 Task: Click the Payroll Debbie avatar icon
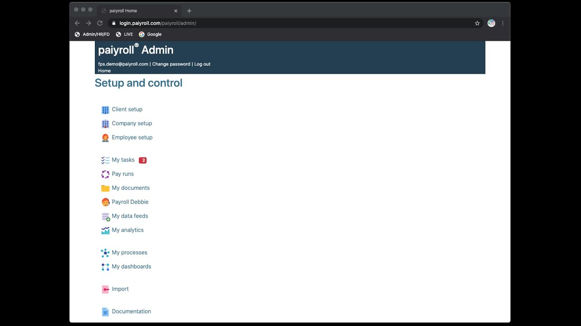pos(105,202)
